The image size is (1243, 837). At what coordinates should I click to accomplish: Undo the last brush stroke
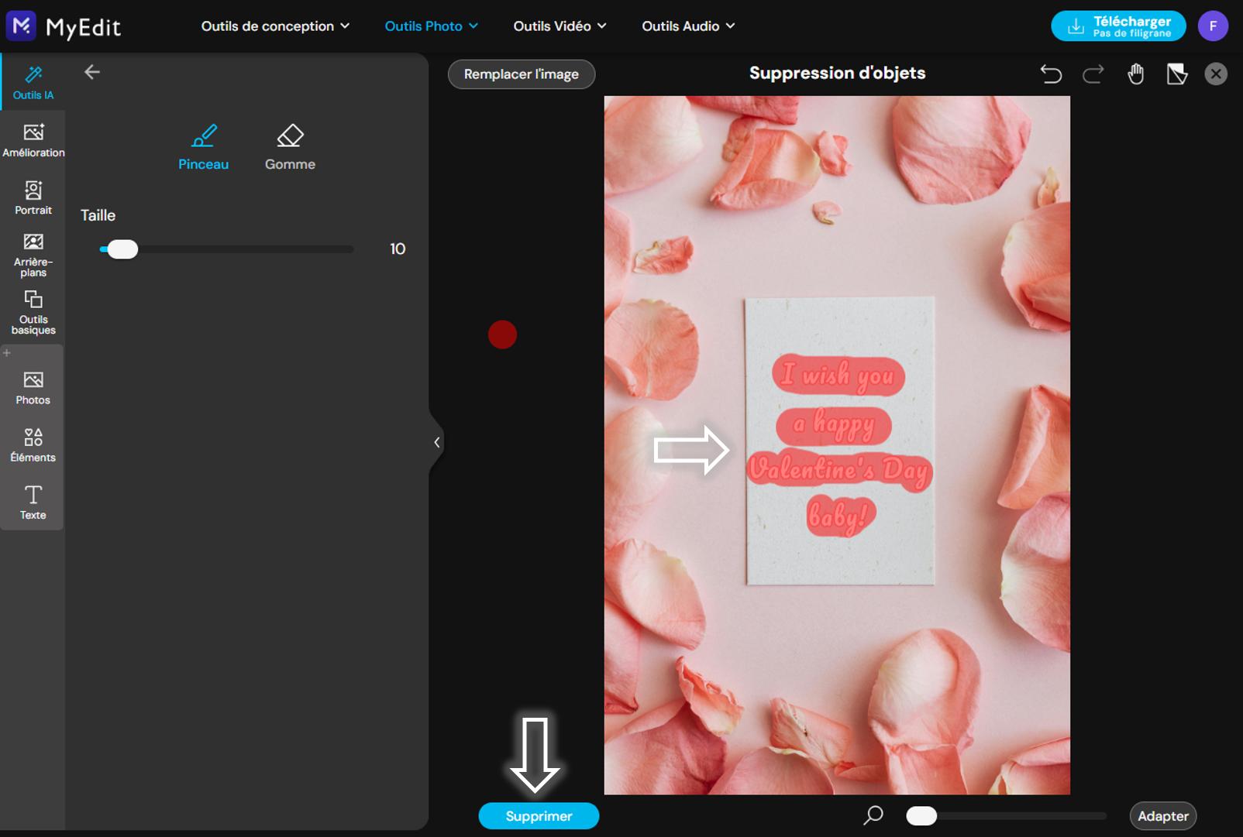pos(1051,74)
